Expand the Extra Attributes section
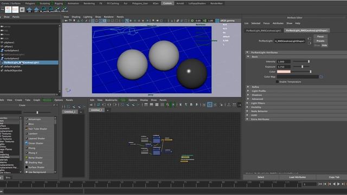Image resolution: width=347 pixels, height=195 pixels. click(x=247, y=119)
